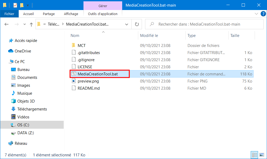Click the Properties quick access toolbar icon
This screenshot has height=159, width=267.
pos(15,5)
